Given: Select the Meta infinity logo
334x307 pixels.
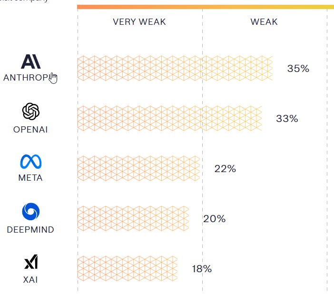Looking at the screenshot, I should 30,162.
